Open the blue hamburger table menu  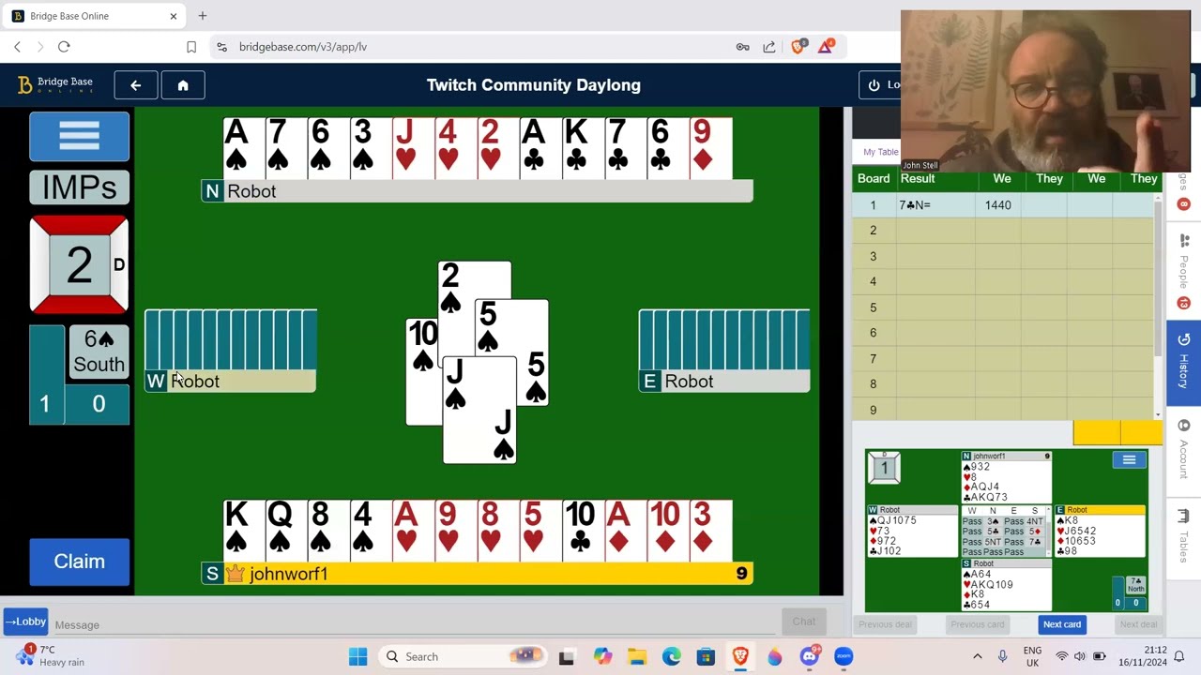pos(79,137)
